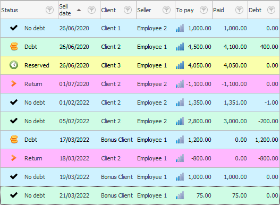Open the Sell date column filter icon
Screen dimensions: 280x205
(x=91, y=10)
